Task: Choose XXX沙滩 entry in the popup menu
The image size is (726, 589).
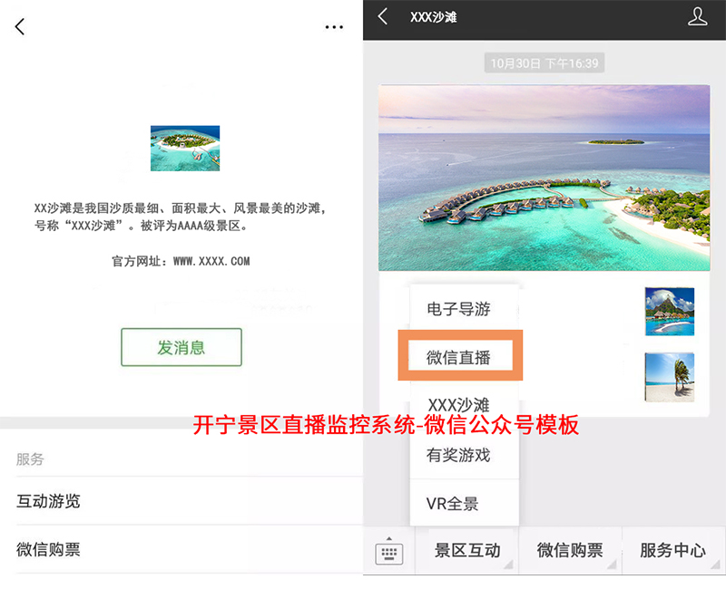Action: [459, 404]
